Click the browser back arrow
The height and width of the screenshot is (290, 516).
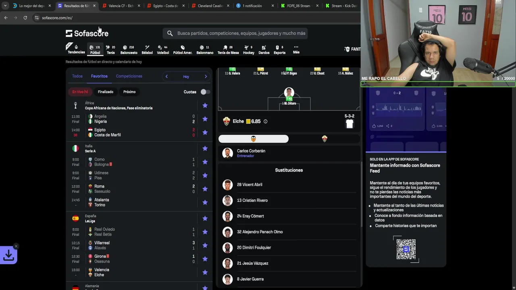coord(6,18)
